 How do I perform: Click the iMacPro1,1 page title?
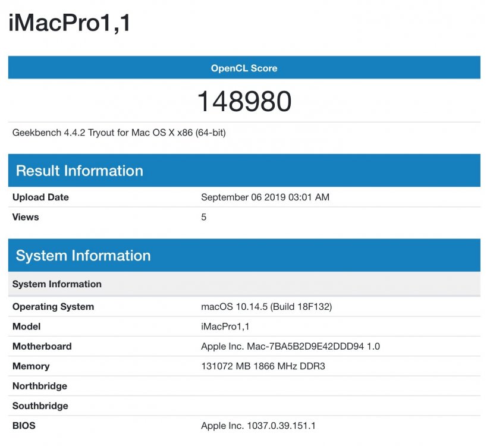69,23
